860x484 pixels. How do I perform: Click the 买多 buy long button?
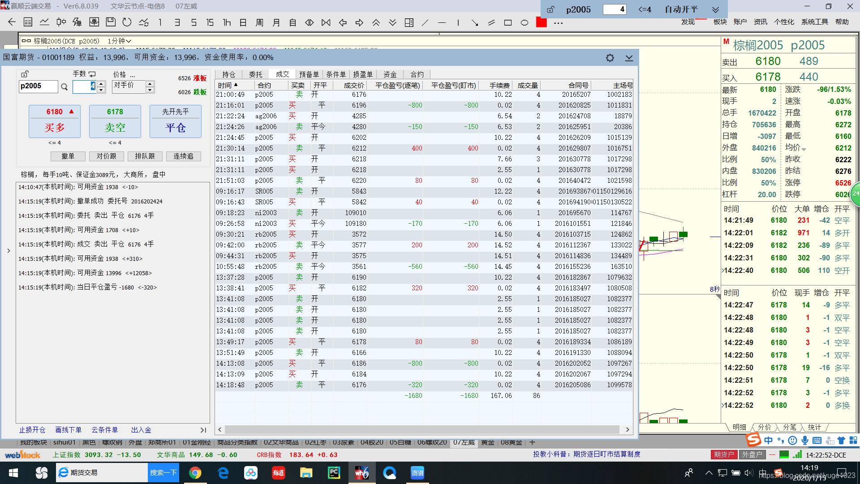[55, 121]
